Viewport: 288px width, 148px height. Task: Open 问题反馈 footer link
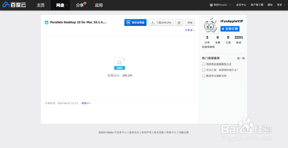(x=184, y=133)
